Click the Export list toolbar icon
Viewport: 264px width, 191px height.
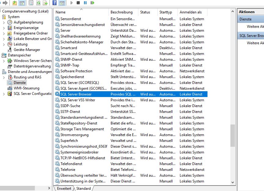(45, 3)
